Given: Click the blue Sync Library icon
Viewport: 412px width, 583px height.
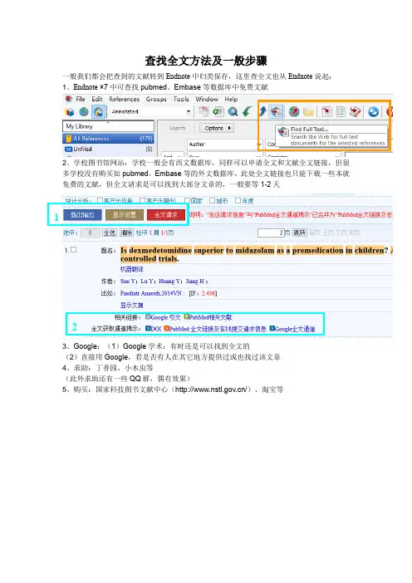Looking at the screenshot, I should 373,111.
